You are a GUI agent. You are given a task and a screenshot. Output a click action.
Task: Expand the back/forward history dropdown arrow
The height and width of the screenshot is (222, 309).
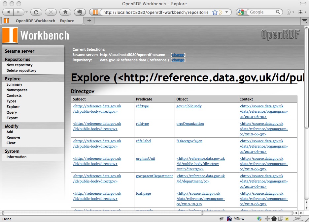coord(27,12)
